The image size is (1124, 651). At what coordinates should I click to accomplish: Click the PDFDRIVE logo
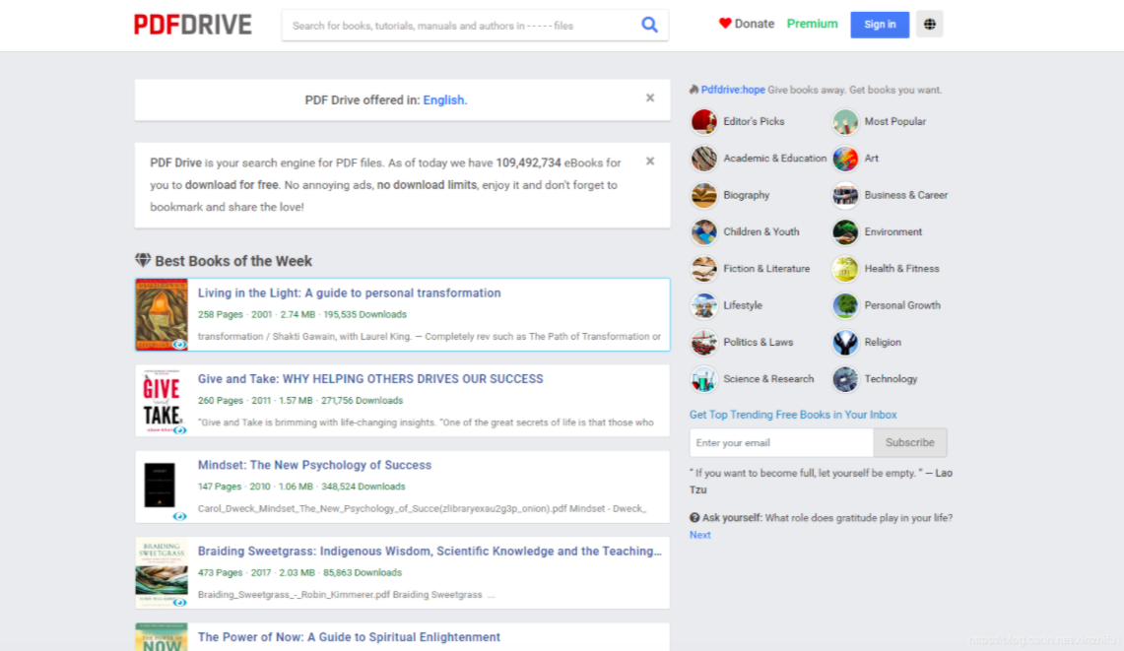(x=192, y=25)
